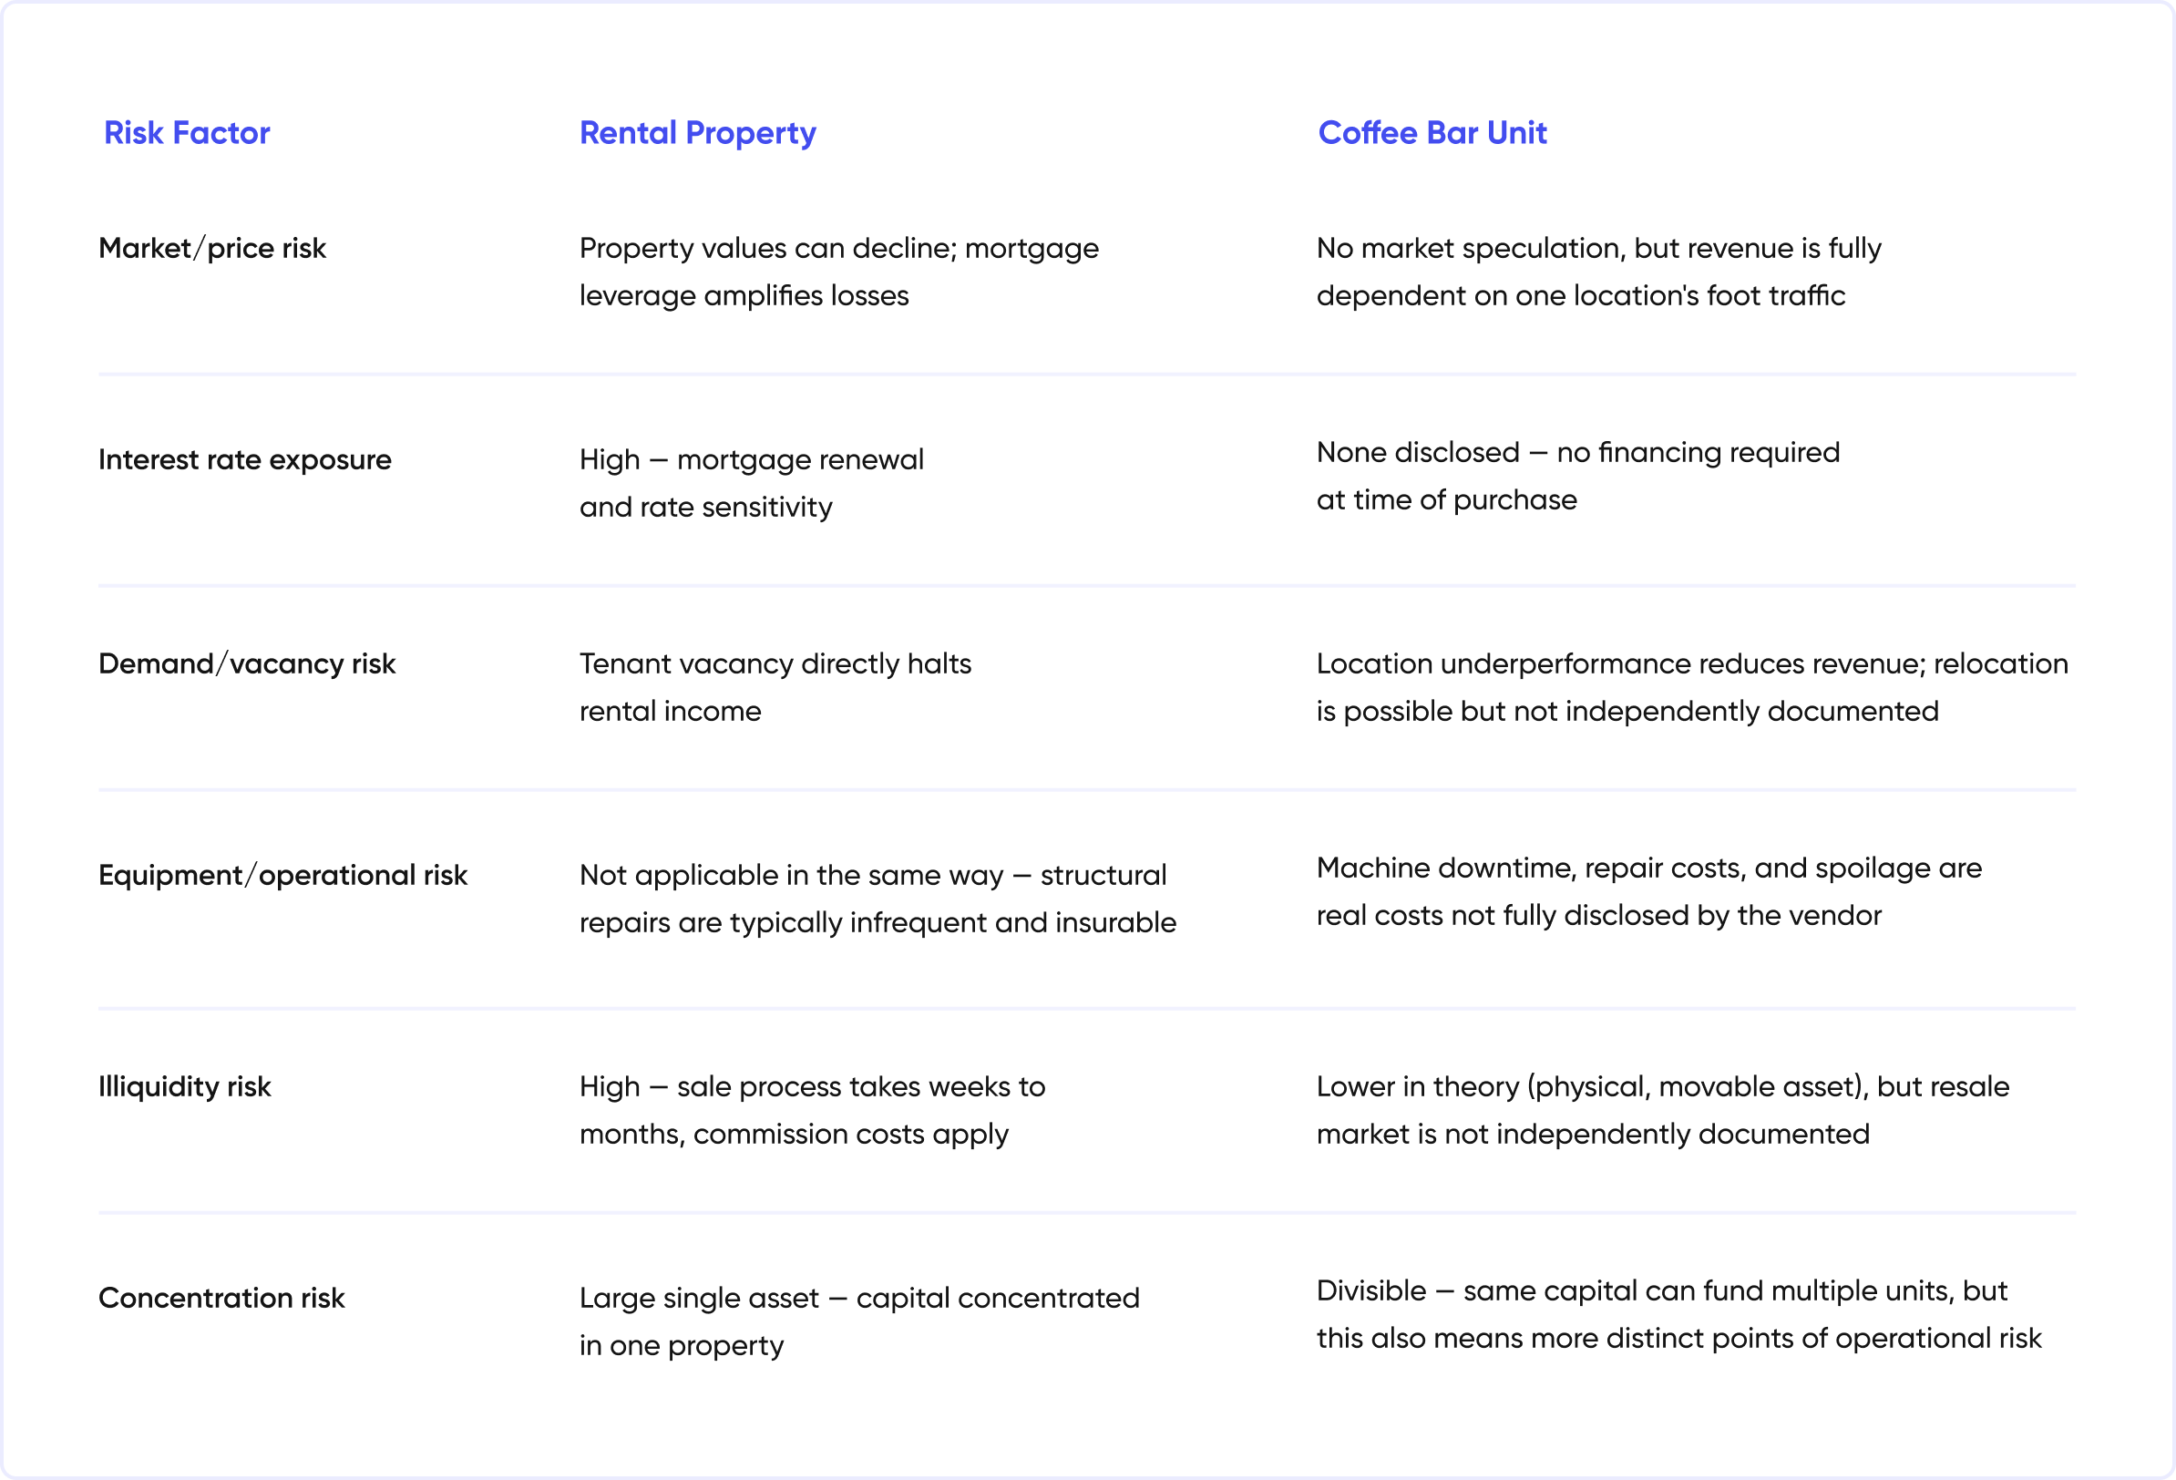2176x1480 pixels.
Task: Select the Equipment/operational risk row label
Action: pyautogui.click(x=282, y=875)
